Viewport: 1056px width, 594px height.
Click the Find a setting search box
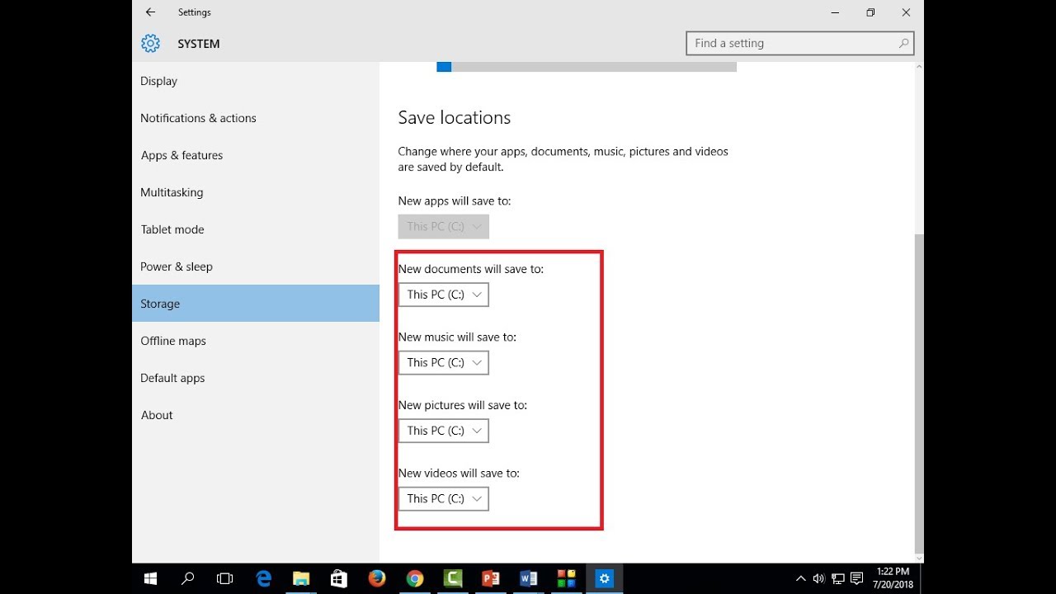pyautogui.click(x=799, y=44)
